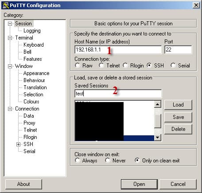Image resolution: width=202 pixels, height=193 pixels.
Task: Collapse the Terminal category node
Action: 10,38
